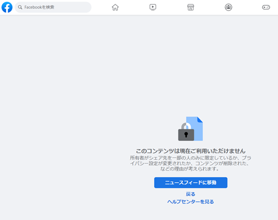This screenshot has width=278, height=220.
Task: Click the folded corner of the blue document
Action: [x=200, y=119]
